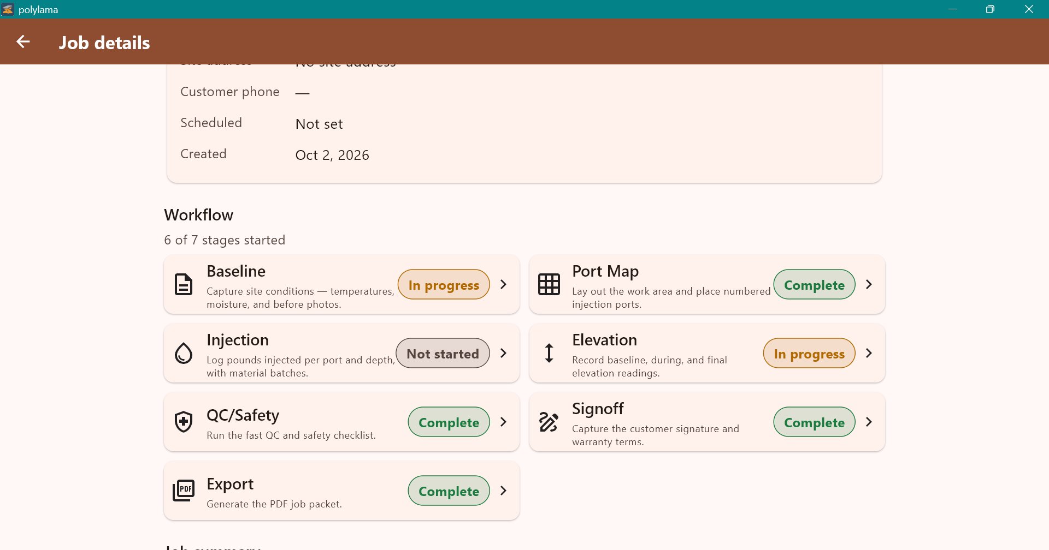
Task: Click Elevation's In progress status badge
Action: (x=809, y=353)
